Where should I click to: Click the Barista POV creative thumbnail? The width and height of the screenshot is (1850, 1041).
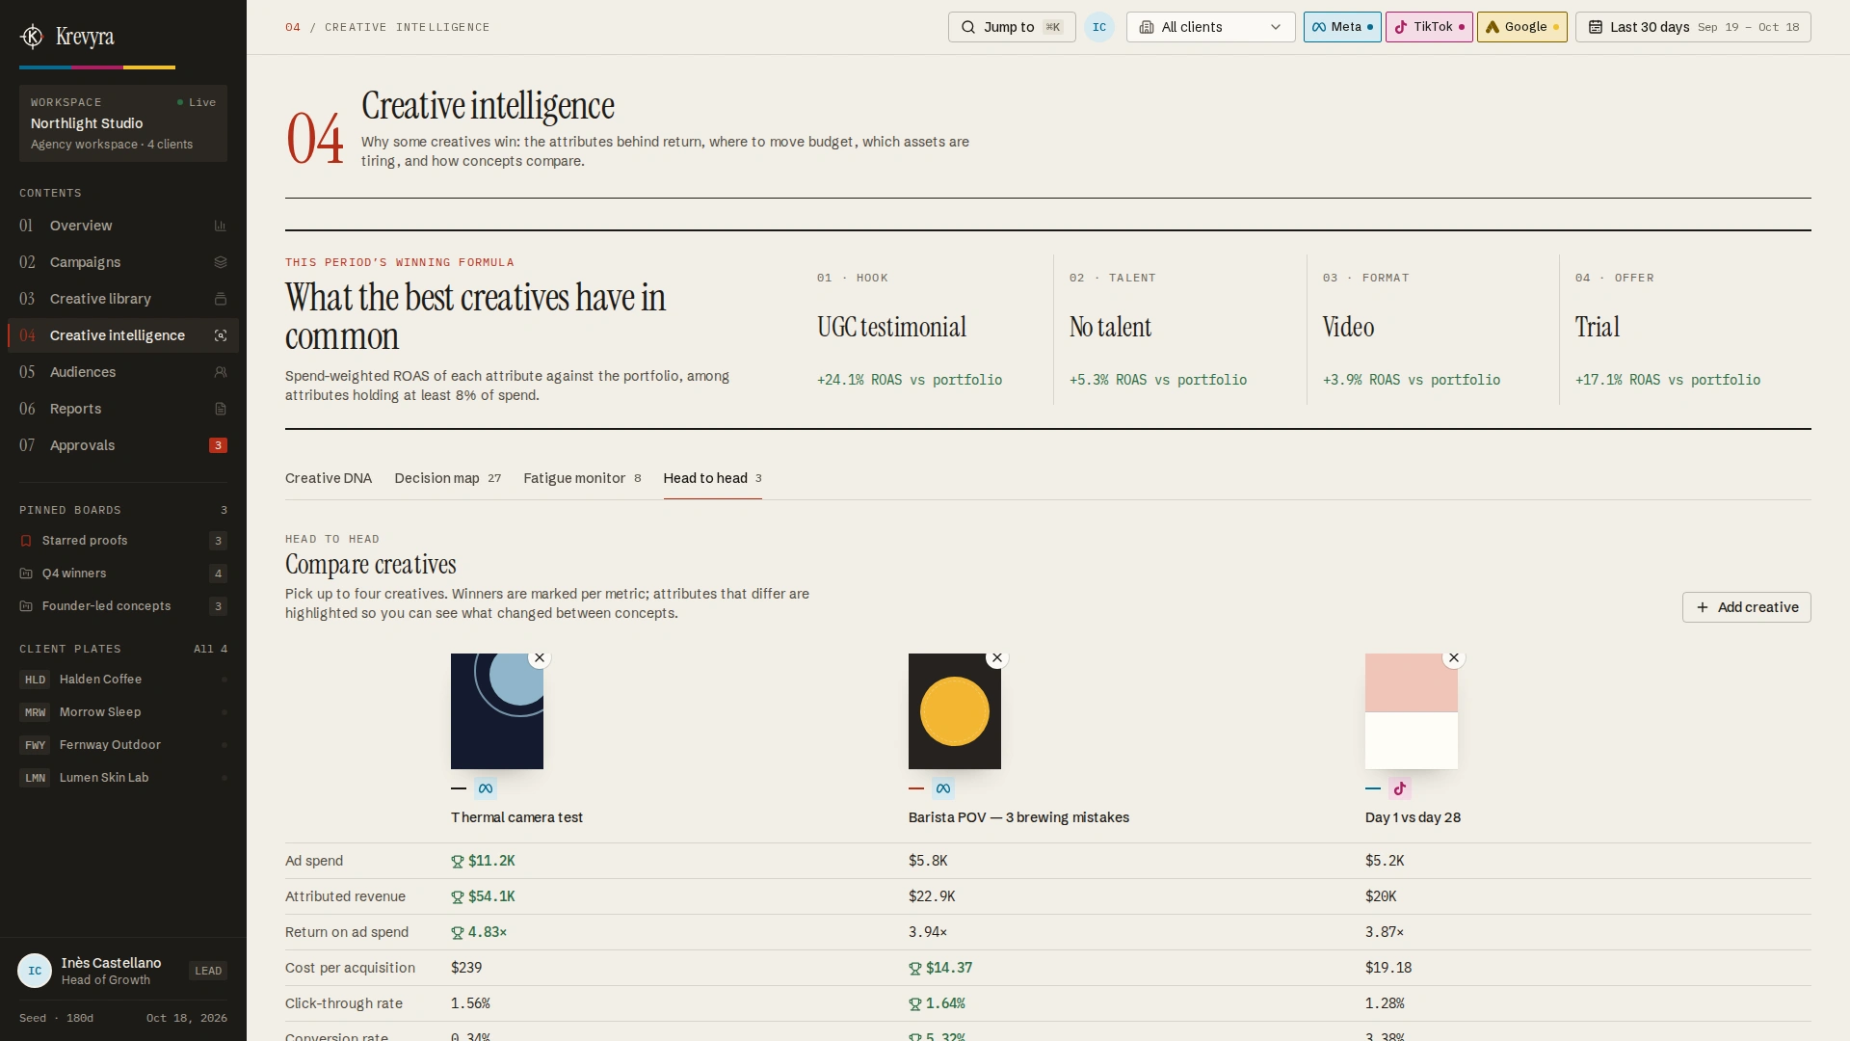(955, 711)
